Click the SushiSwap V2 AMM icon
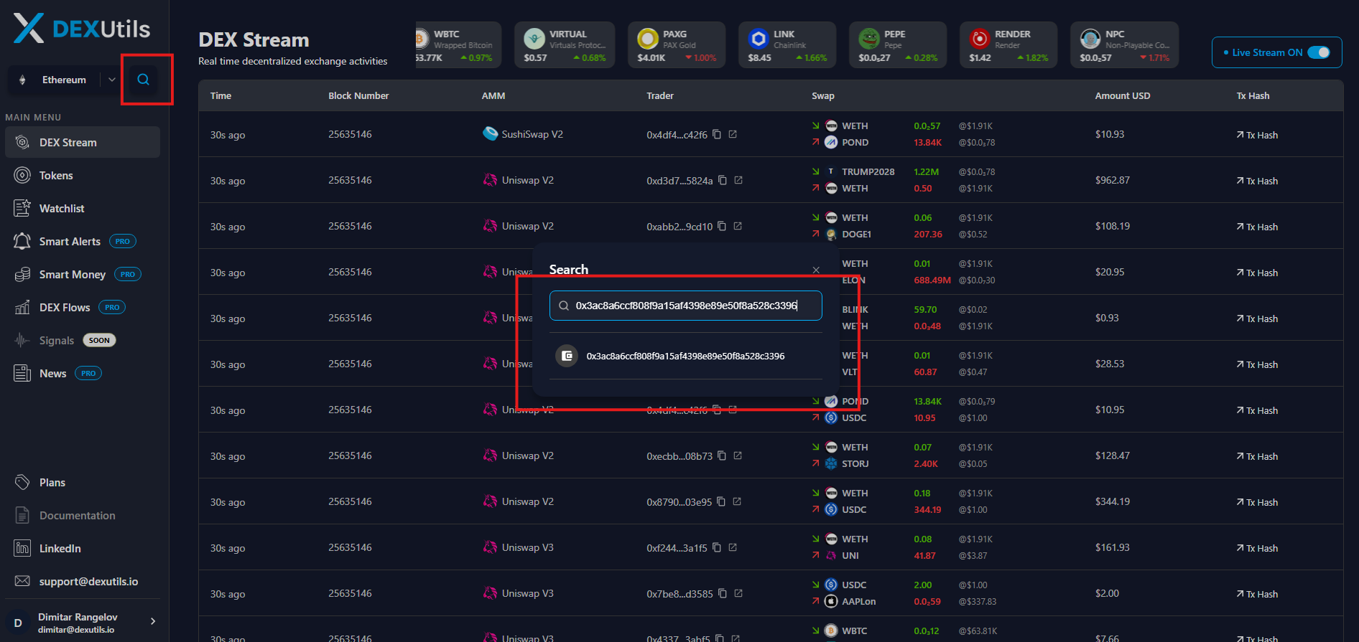This screenshot has height=642, width=1359. tap(490, 133)
